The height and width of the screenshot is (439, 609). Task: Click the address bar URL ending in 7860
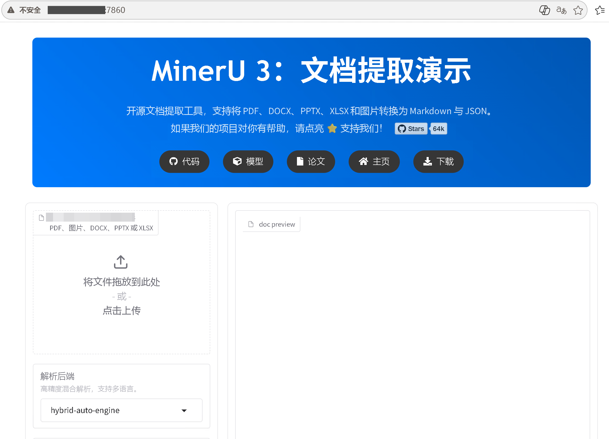86,10
